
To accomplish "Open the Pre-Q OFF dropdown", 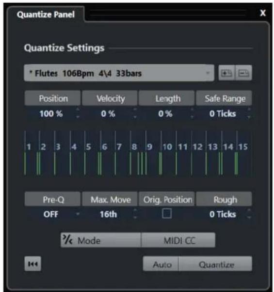I will [x=53, y=214].
